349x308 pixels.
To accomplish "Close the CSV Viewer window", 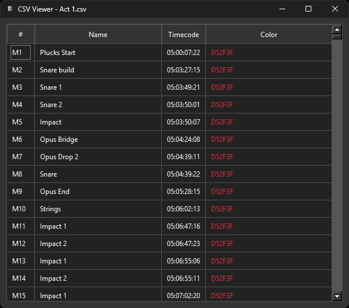I will coord(335,9).
